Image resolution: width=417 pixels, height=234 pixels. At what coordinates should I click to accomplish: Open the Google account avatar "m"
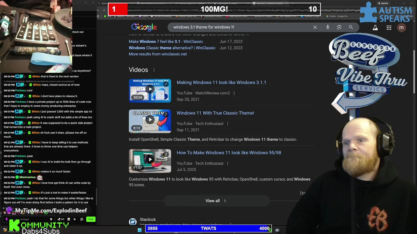tap(401, 28)
